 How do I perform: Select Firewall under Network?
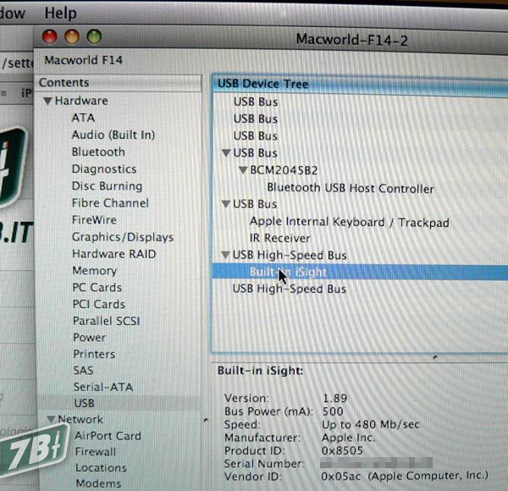click(95, 451)
